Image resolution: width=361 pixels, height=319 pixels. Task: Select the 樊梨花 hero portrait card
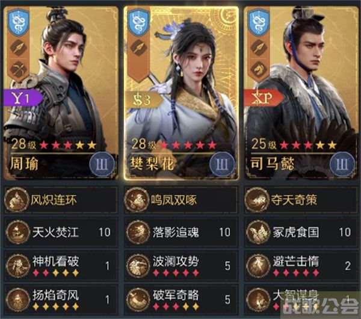181,93
